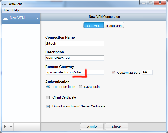Click the Remote Gateway address field
The width and height of the screenshot is (168, 133).
pyautogui.click(x=75, y=72)
